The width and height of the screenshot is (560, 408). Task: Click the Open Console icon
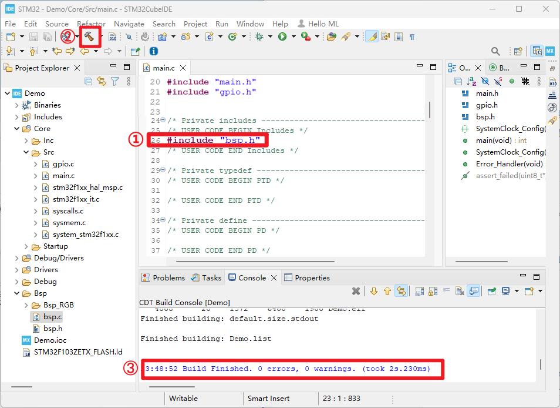529,291
